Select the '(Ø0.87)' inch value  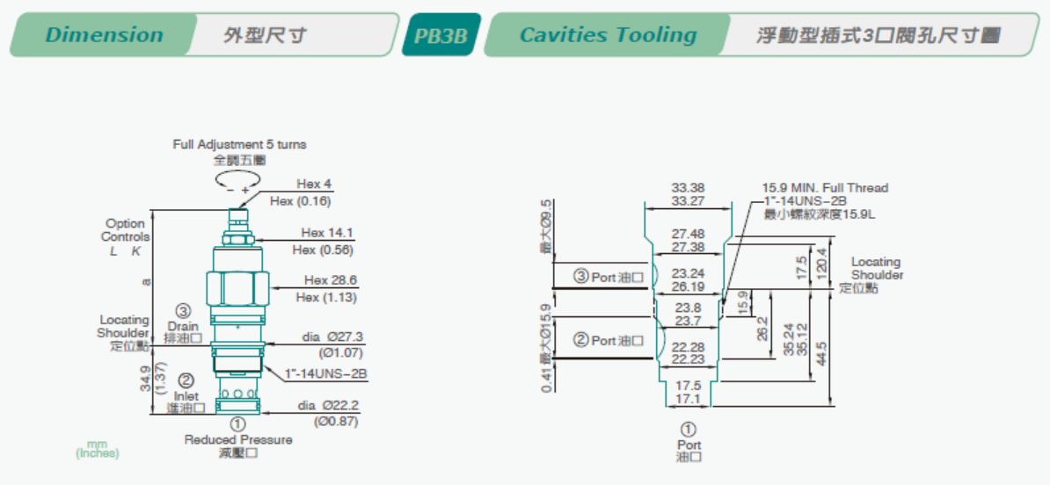(336, 423)
